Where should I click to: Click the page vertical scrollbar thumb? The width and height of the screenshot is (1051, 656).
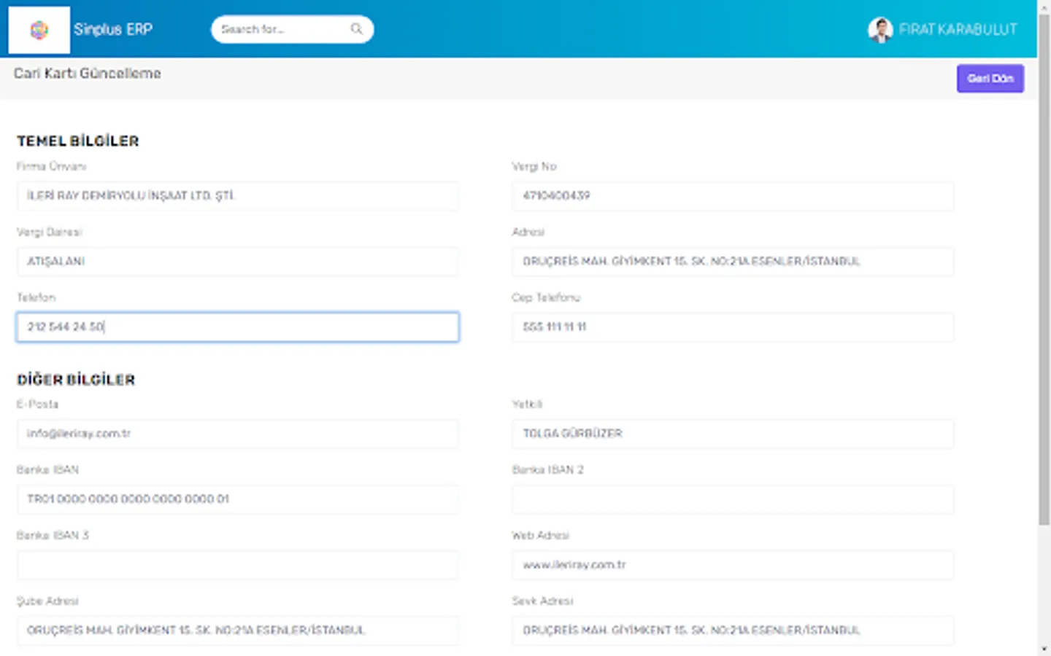(x=1044, y=270)
